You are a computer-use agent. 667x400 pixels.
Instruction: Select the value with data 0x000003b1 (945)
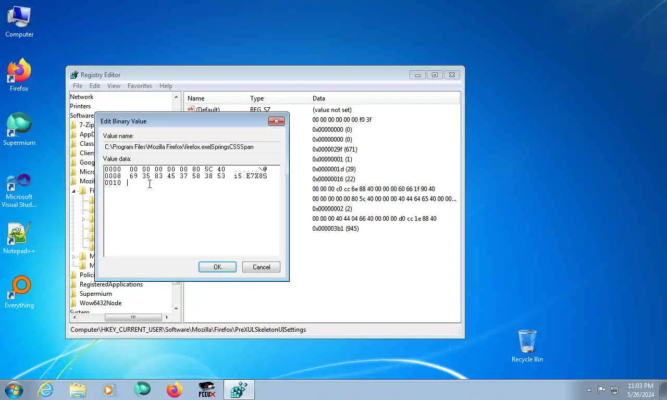point(336,229)
